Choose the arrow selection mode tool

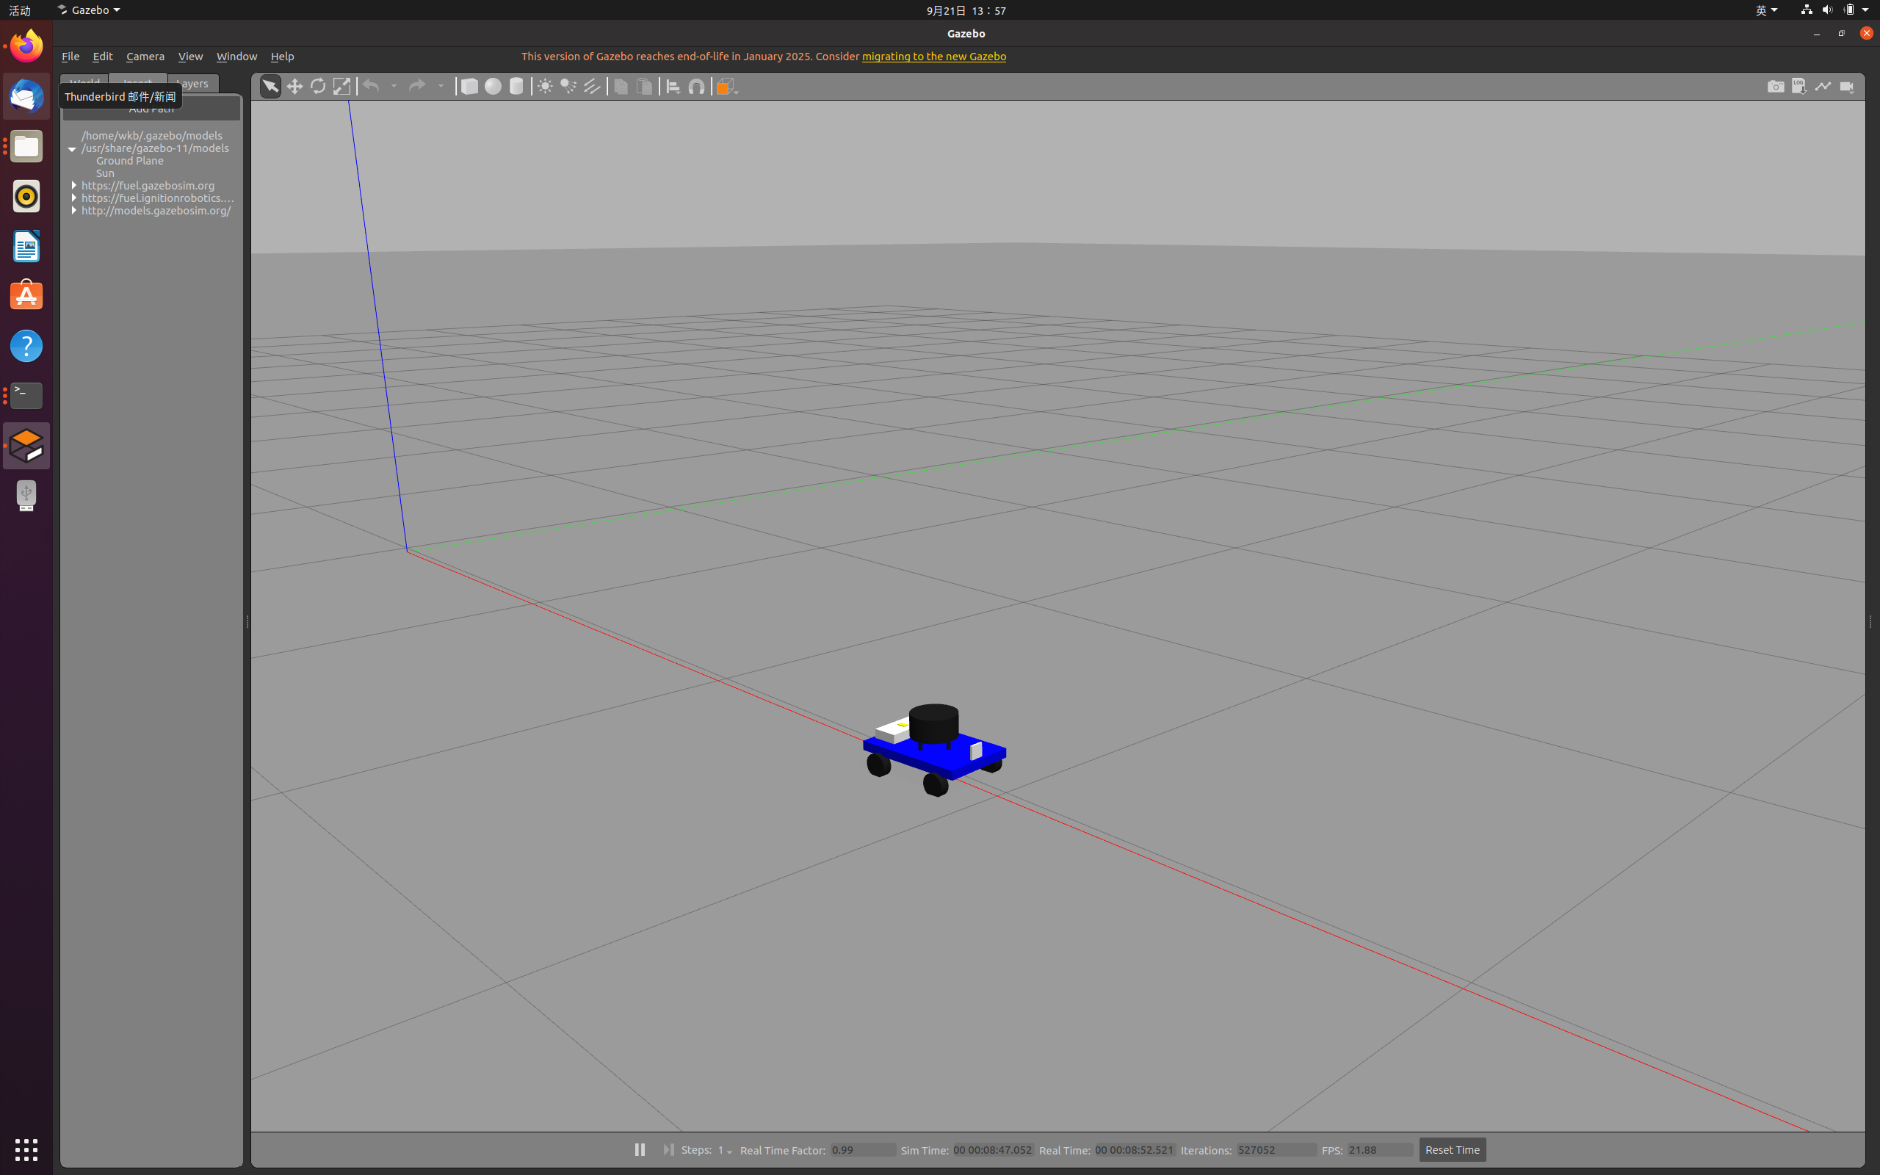click(x=270, y=86)
